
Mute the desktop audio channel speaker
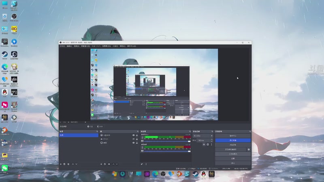click(x=142, y=151)
